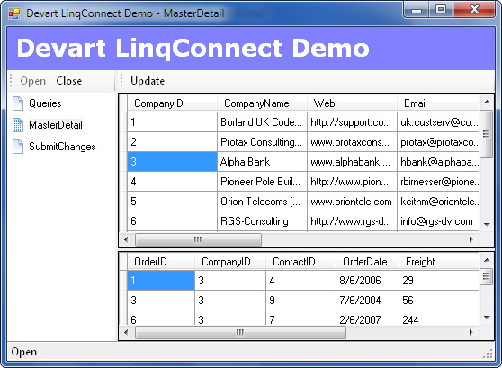Click the MasterDetail grid icon
This screenshot has width=502, height=368.
[x=18, y=125]
